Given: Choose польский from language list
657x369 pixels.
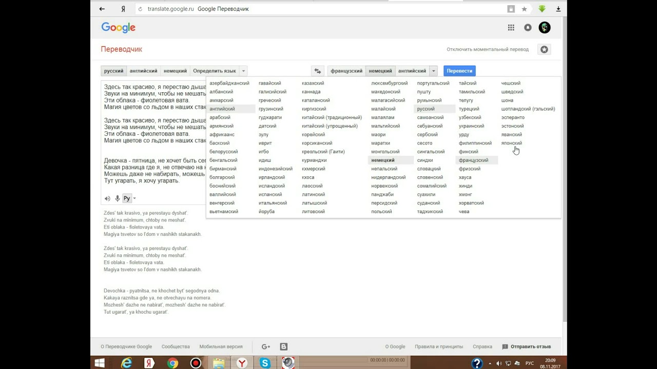Looking at the screenshot, I should click(381, 212).
